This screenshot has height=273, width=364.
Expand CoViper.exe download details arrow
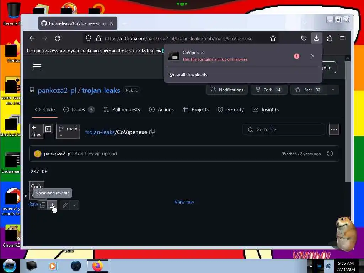(x=312, y=56)
